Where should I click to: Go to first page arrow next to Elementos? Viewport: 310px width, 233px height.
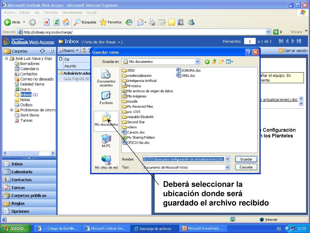[x=281, y=41]
